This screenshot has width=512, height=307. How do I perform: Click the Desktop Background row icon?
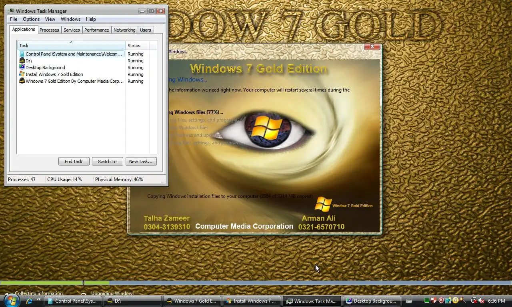tap(22, 68)
